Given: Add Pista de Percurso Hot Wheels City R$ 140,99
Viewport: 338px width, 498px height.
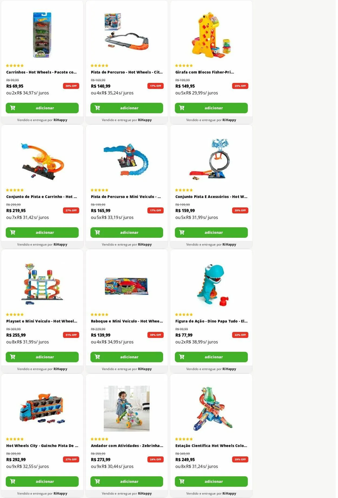Looking at the screenshot, I should coord(127,108).
